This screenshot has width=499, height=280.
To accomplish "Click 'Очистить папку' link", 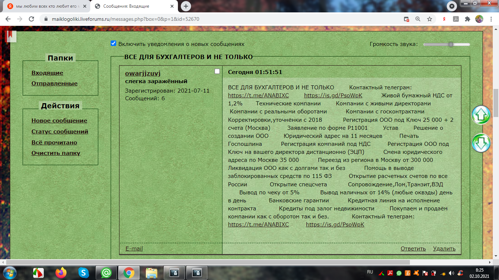I will 56,153.
